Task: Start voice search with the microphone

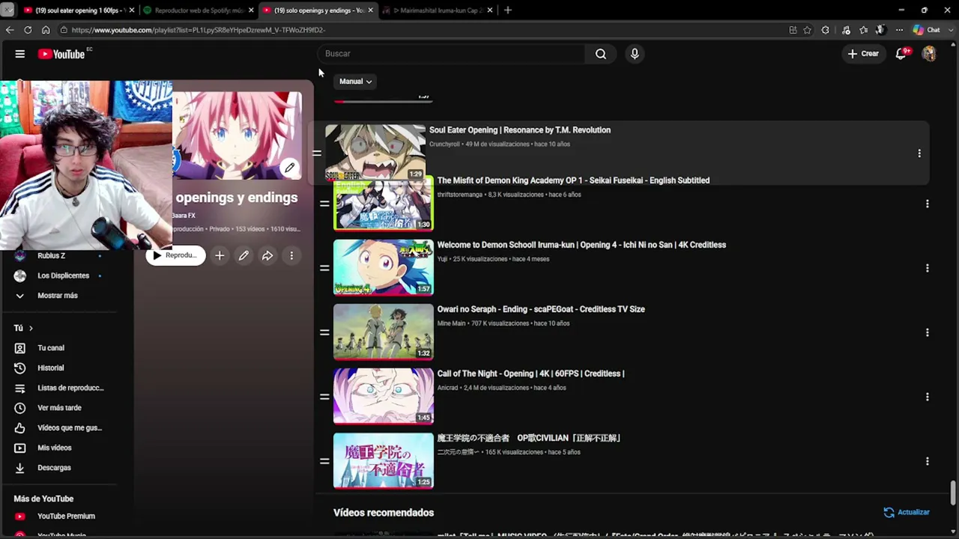Action: (x=635, y=54)
